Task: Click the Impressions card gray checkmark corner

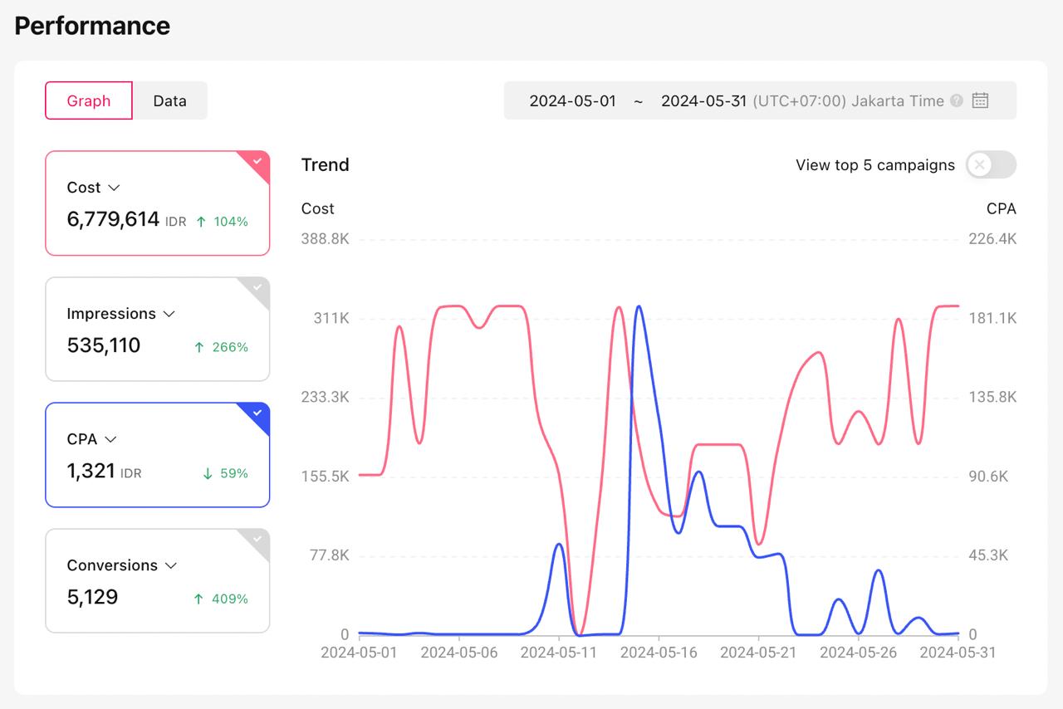Action: (x=258, y=287)
